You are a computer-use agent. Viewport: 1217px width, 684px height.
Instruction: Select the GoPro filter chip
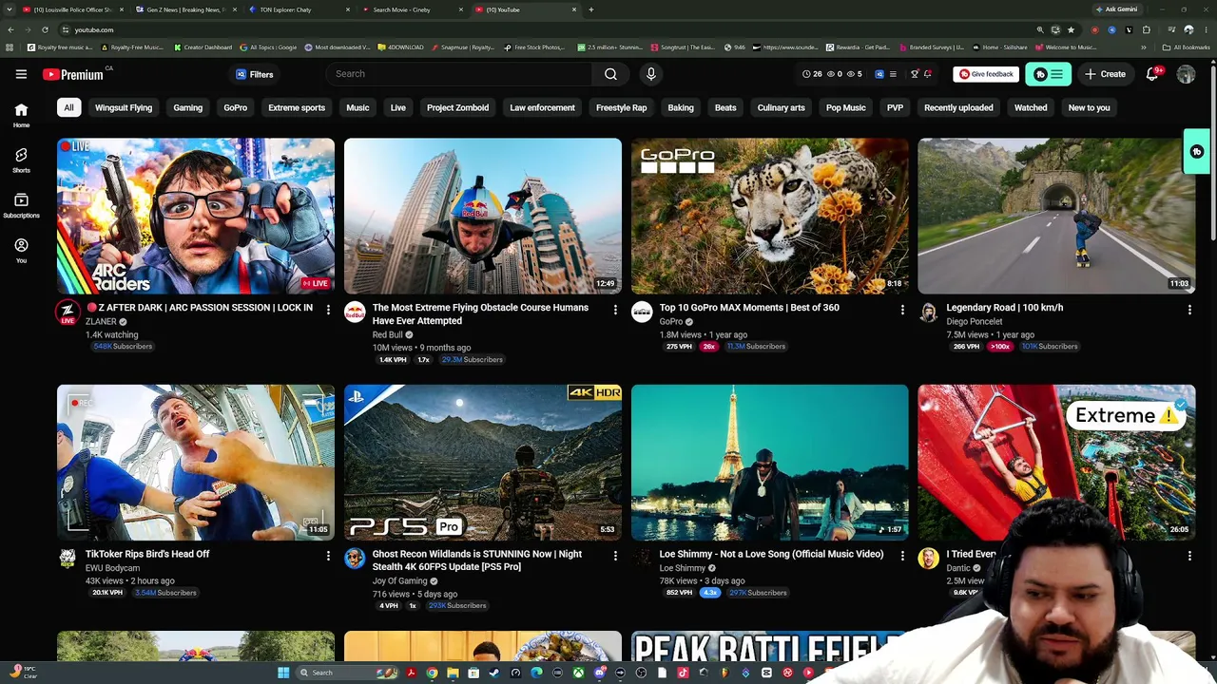click(x=235, y=107)
